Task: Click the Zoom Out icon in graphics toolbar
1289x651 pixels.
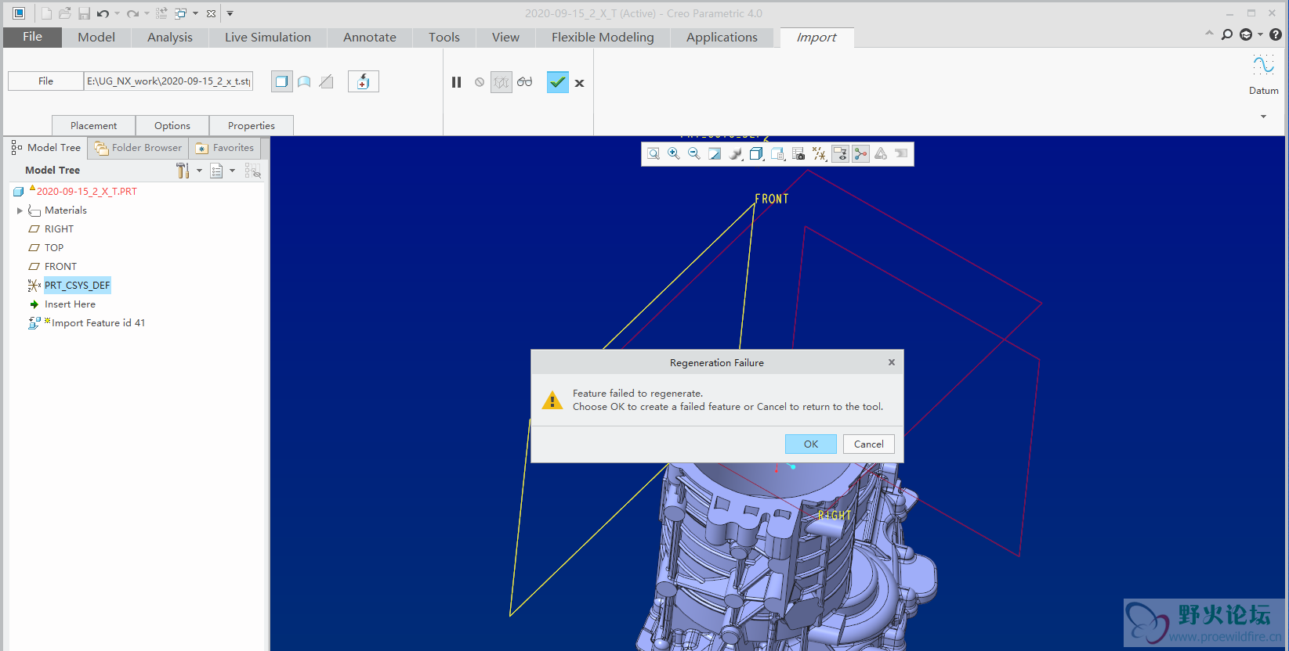Action: tap(694, 154)
